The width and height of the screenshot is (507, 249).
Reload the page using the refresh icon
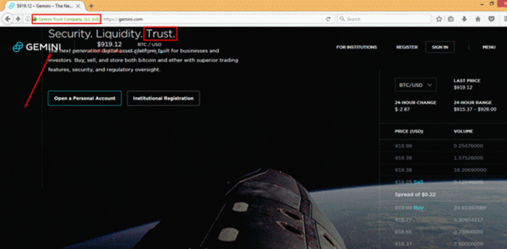click(328, 19)
